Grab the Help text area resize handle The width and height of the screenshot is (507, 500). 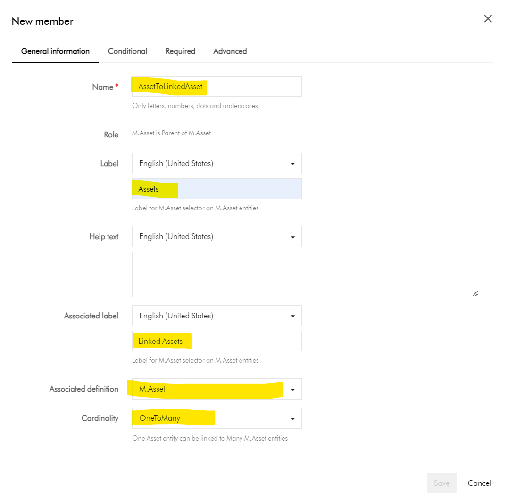[x=475, y=293]
